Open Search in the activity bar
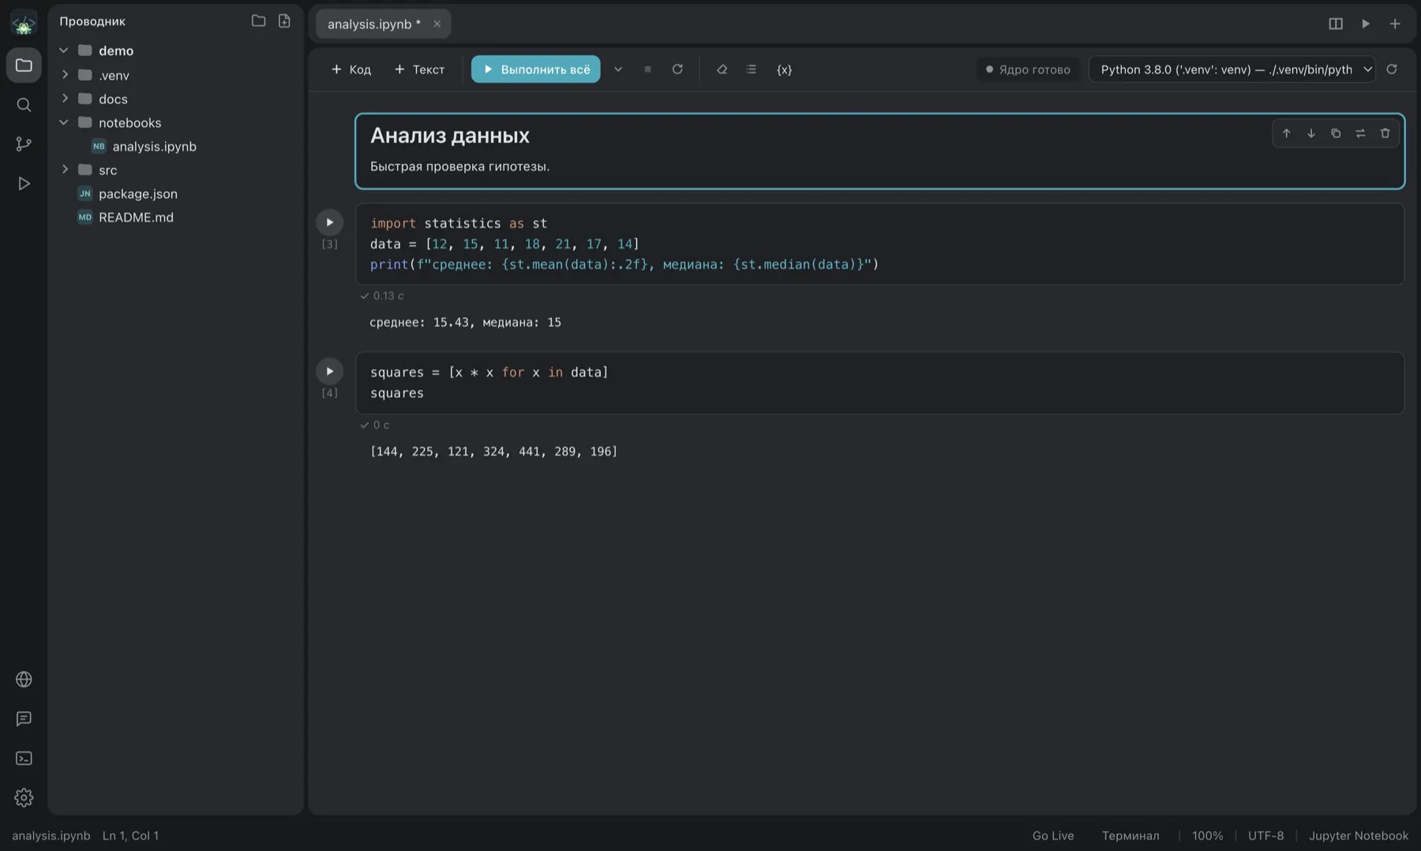Viewport: 1421px width, 851px height. tap(24, 105)
